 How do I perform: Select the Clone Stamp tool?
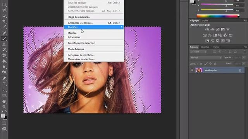point(4,44)
